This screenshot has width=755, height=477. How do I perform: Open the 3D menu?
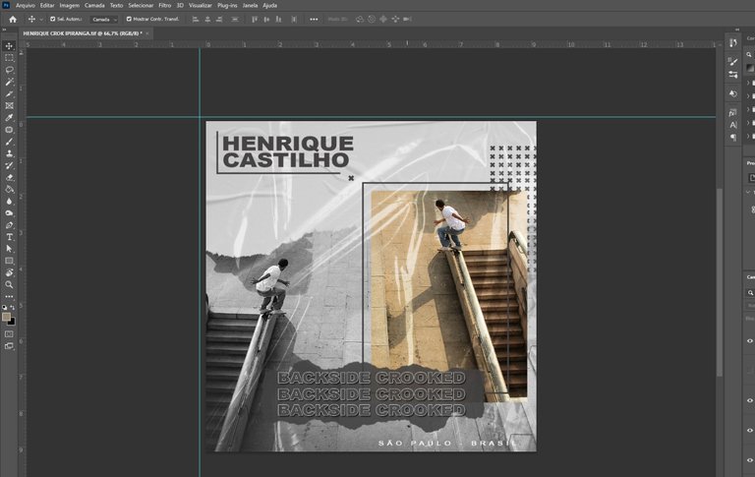tap(180, 5)
